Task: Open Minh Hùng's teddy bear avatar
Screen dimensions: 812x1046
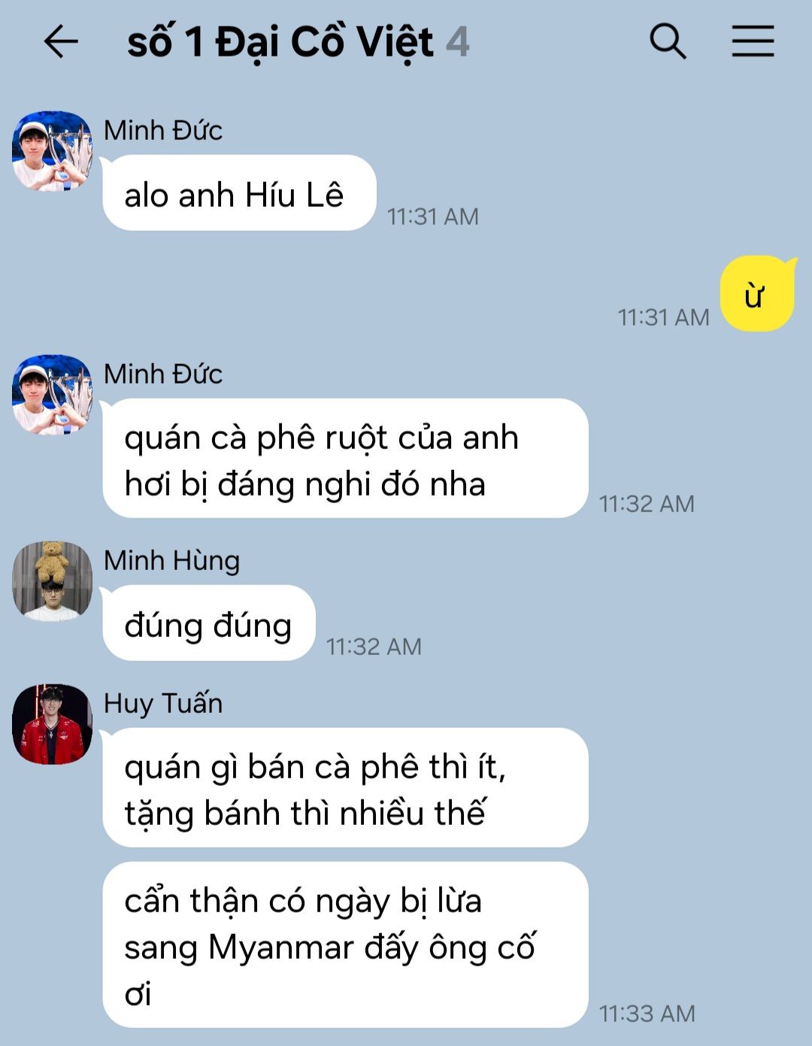Action: [52, 581]
